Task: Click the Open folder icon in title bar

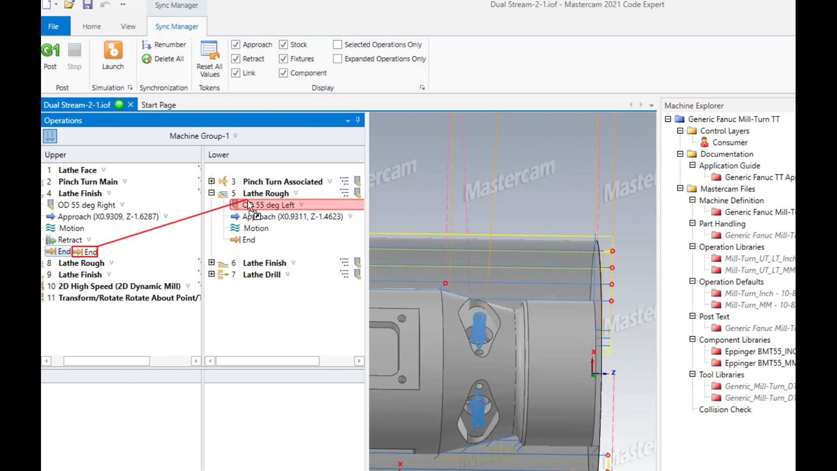Action: 69,5
